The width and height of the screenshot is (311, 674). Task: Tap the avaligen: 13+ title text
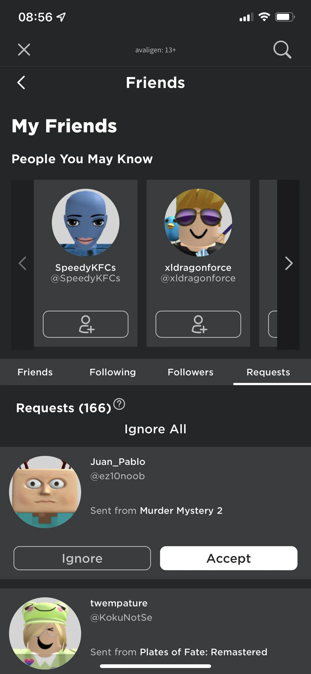click(x=155, y=50)
